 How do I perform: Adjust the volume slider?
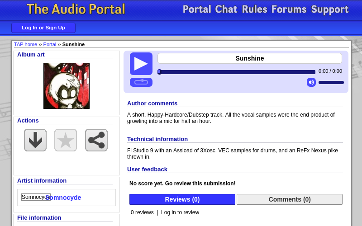(331, 82)
